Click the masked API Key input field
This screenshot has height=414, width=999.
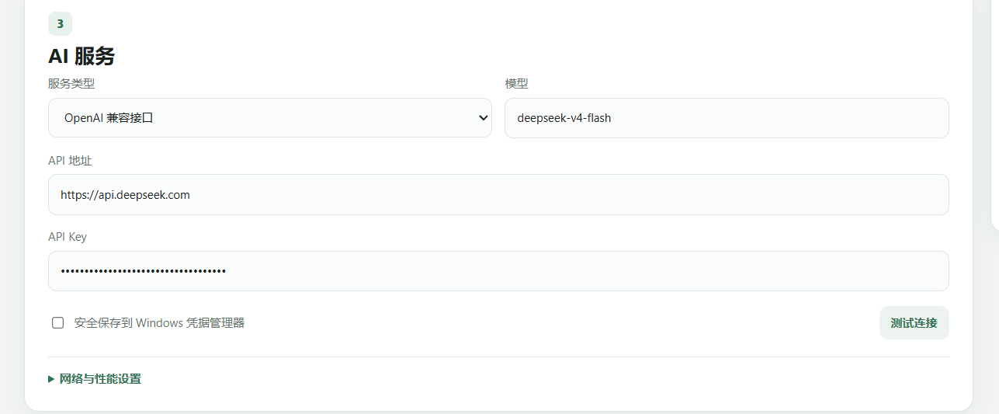point(498,271)
